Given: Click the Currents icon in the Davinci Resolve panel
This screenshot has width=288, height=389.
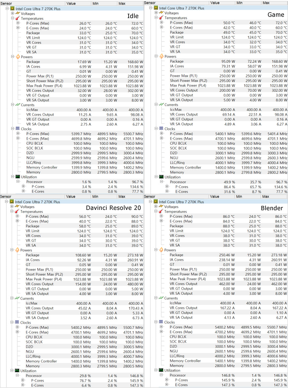Looking at the screenshot, I should 17,298.
